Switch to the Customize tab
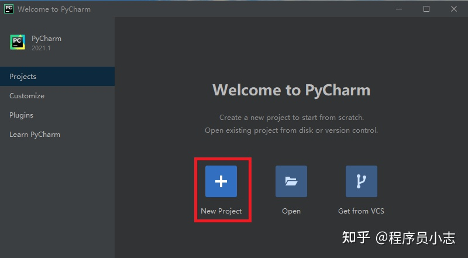This screenshot has height=258, width=468. coord(57,96)
